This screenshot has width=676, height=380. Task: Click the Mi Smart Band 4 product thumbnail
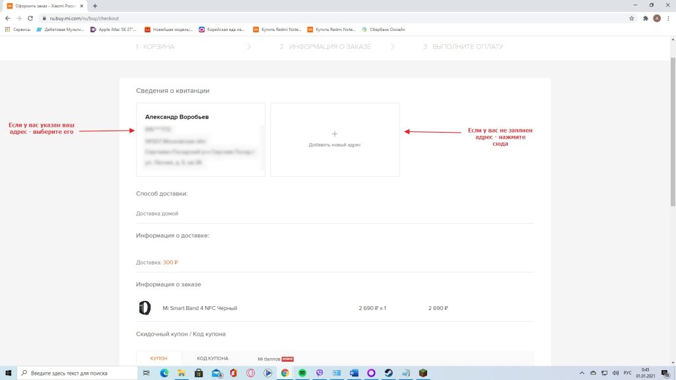[x=145, y=308]
